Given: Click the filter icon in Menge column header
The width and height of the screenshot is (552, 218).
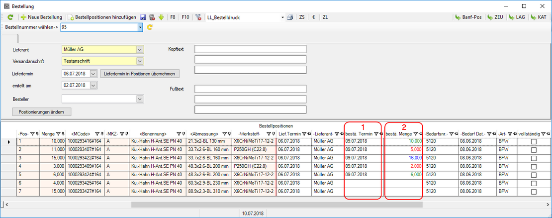Looking at the screenshot, I should [59, 134].
